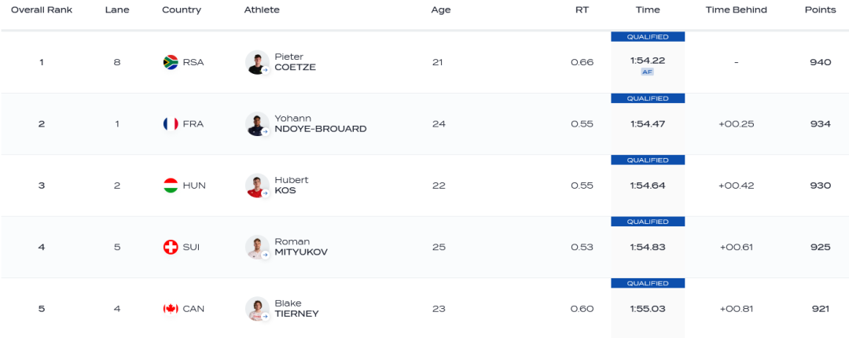Click the AF record badge under 1:54.22
Viewport: 849px width, 338px height.
pos(647,72)
